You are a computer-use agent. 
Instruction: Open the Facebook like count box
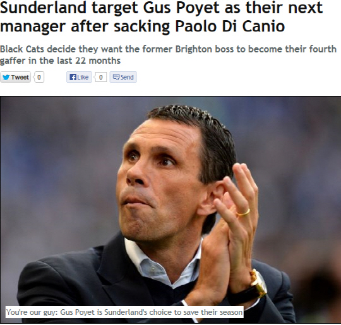click(100, 77)
